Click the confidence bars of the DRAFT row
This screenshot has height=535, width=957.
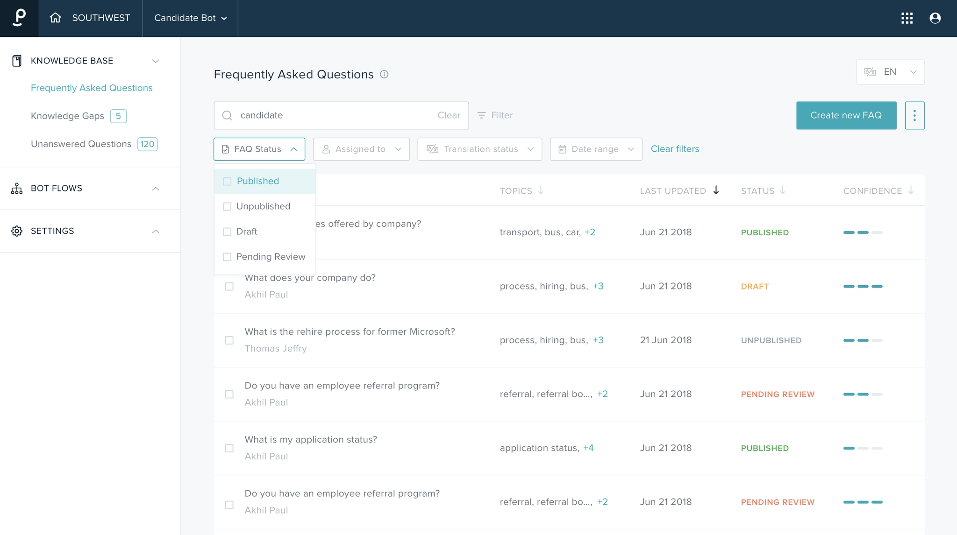[x=863, y=286]
